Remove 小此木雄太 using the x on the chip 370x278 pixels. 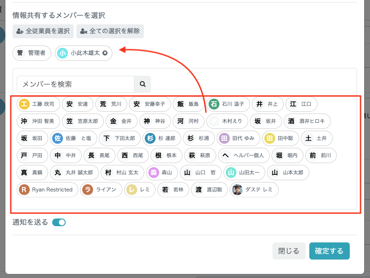pos(105,53)
